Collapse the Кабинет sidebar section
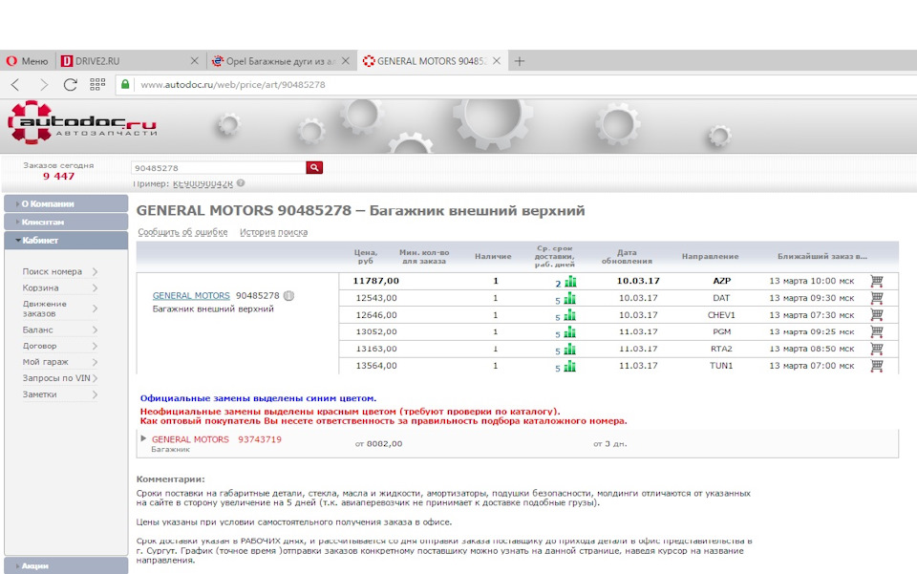Viewport: 917px width, 574px height. pos(66,241)
